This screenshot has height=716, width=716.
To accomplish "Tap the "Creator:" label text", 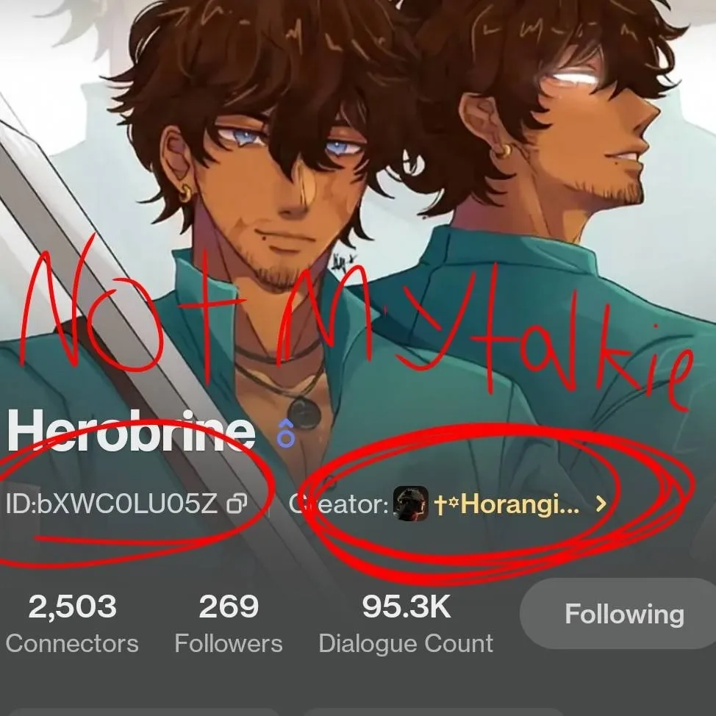I will [338, 504].
